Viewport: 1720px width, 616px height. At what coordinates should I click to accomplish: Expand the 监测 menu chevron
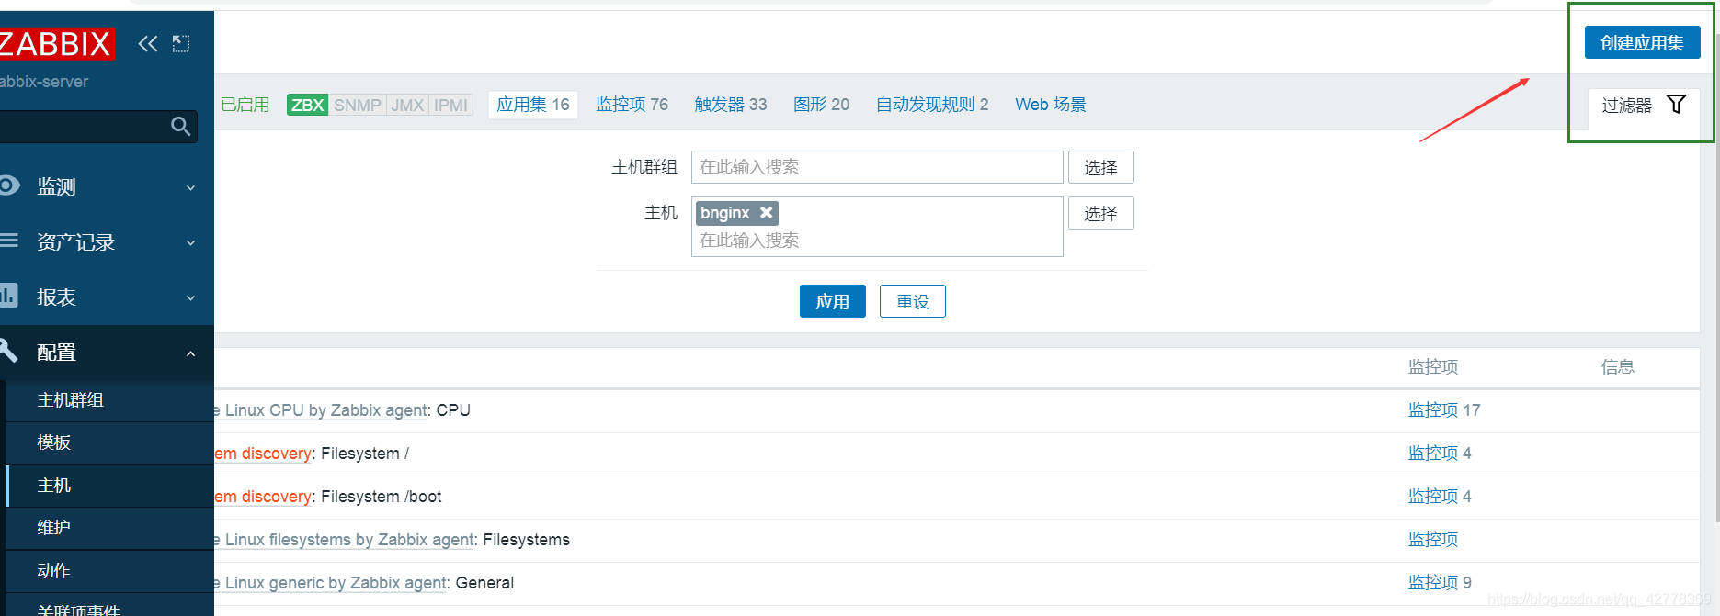[190, 187]
